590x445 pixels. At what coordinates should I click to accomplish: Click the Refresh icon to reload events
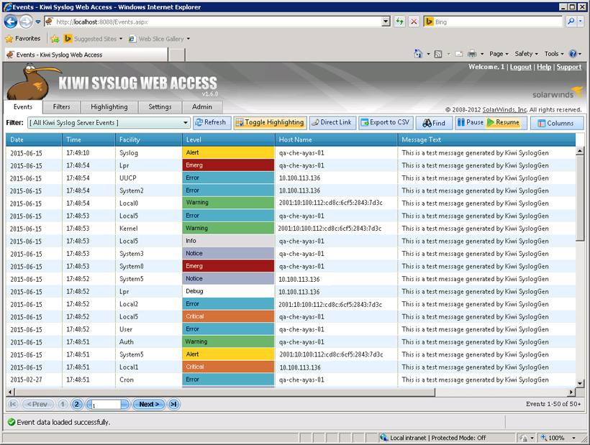(211, 122)
